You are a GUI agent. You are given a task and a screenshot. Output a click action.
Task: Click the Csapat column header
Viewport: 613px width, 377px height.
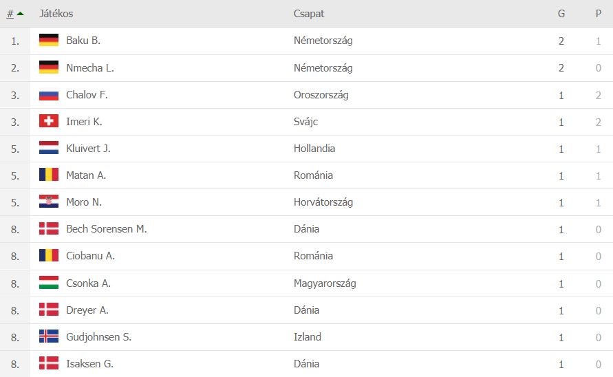[x=309, y=14]
